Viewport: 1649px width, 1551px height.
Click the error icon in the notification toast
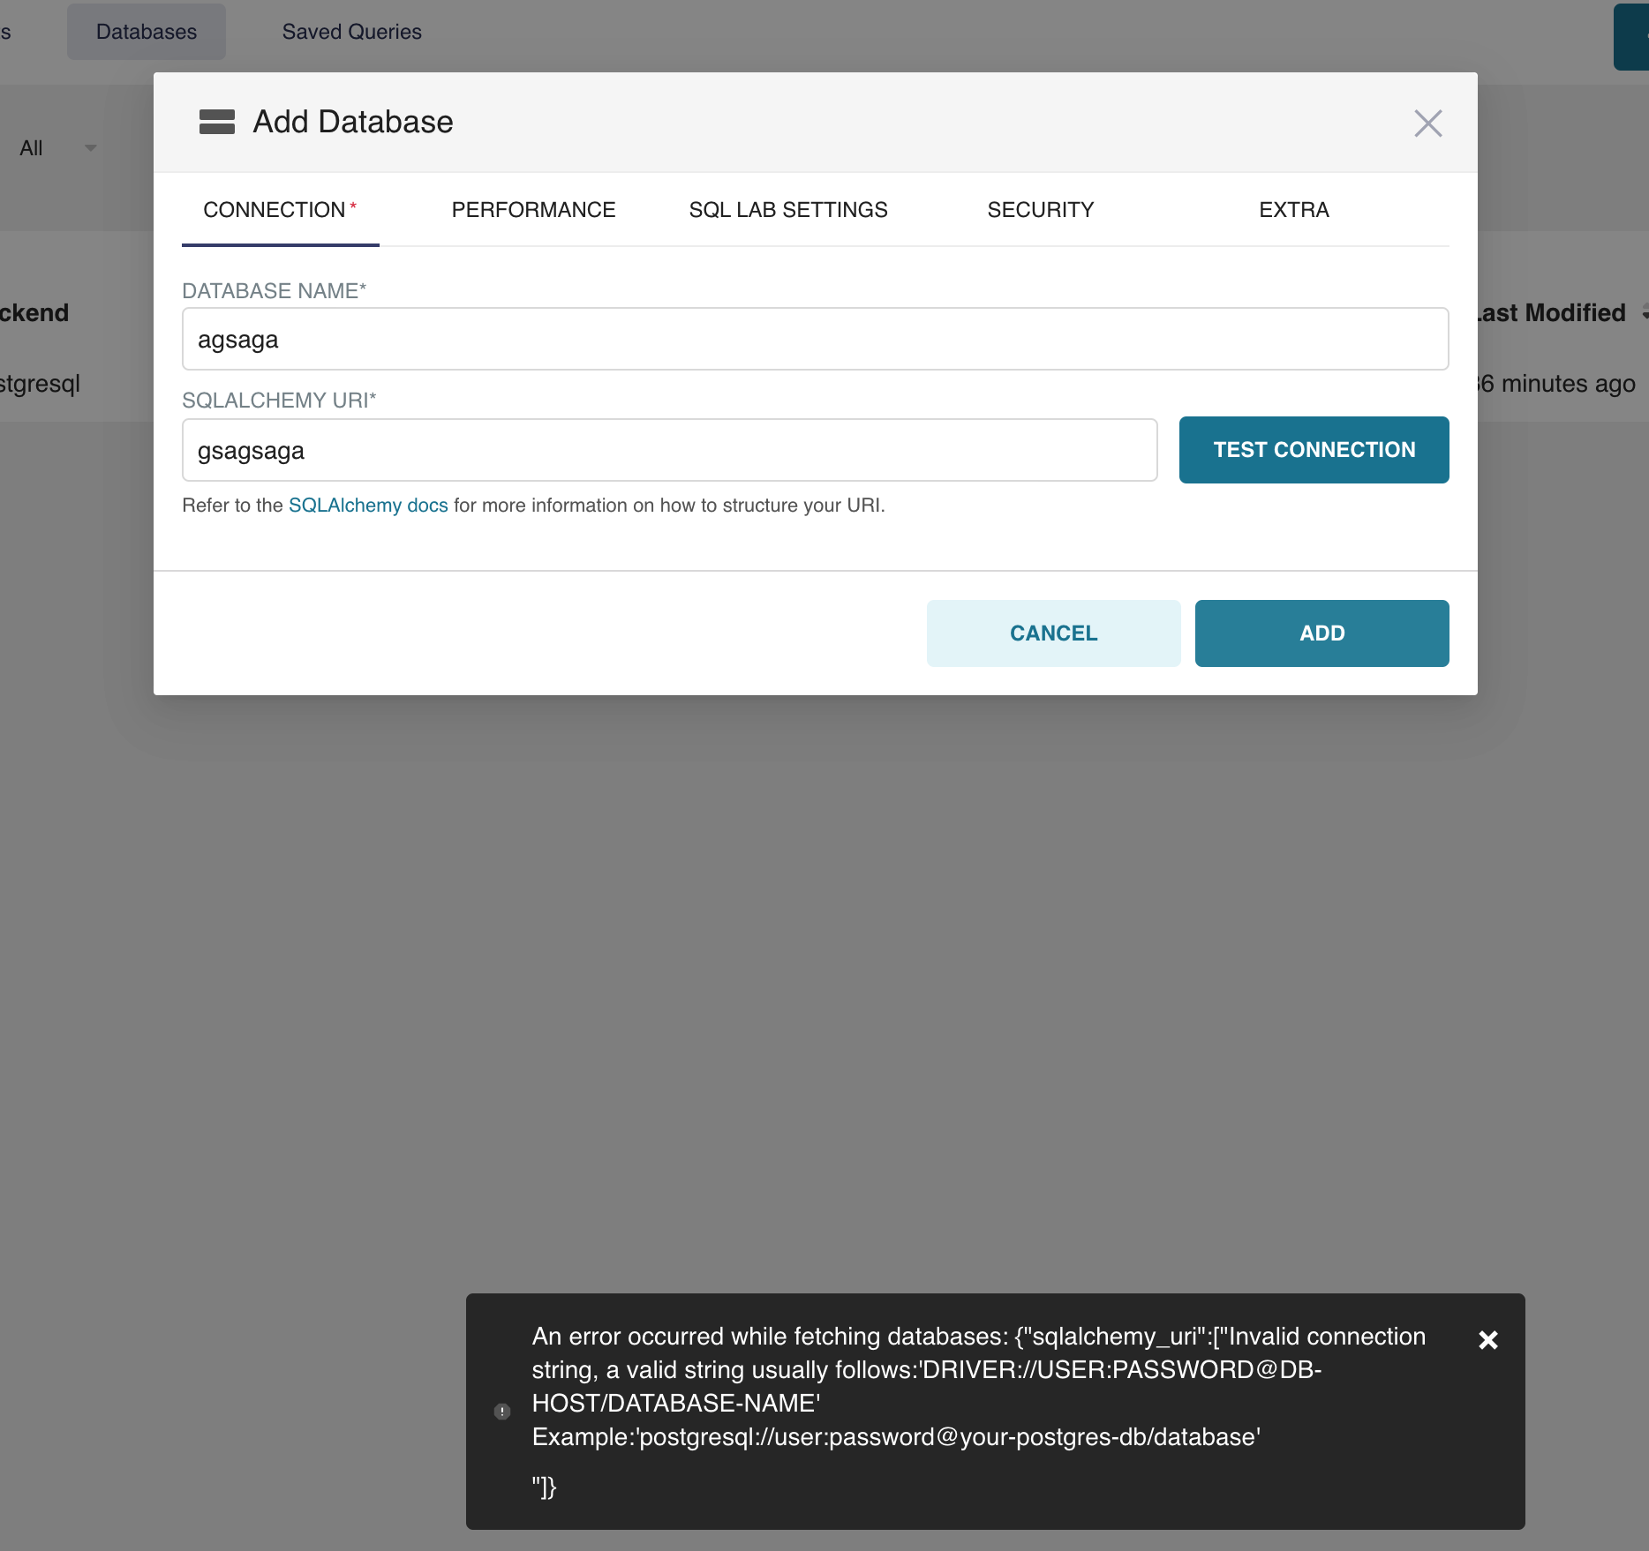point(502,1412)
